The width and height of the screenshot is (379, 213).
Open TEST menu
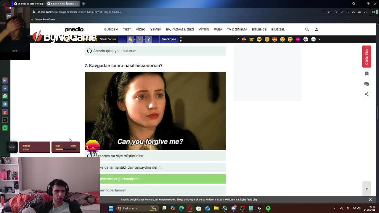[x=127, y=29]
